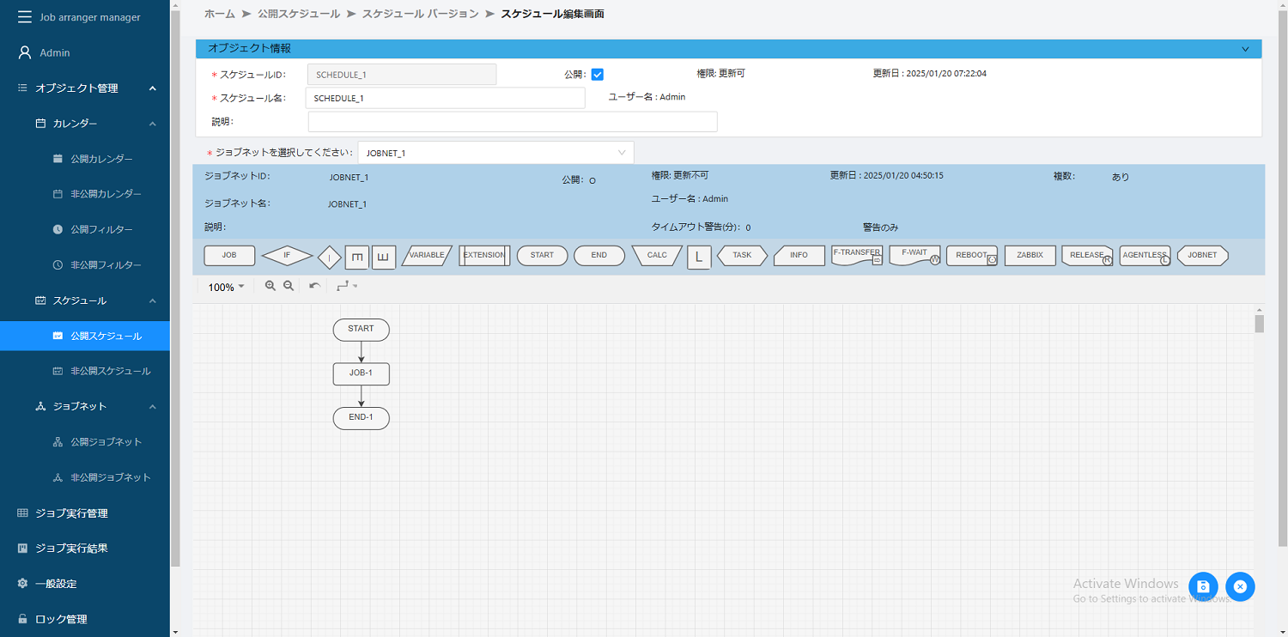This screenshot has width=1288, height=637.
Task: Choose the AGENTLESS shape
Action: [1145, 255]
